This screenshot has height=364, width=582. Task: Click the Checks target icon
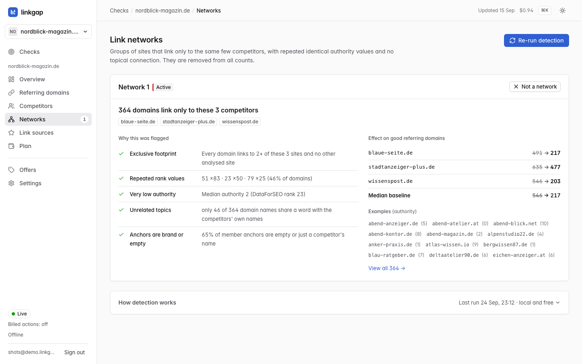pyautogui.click(x=11, y=52)
